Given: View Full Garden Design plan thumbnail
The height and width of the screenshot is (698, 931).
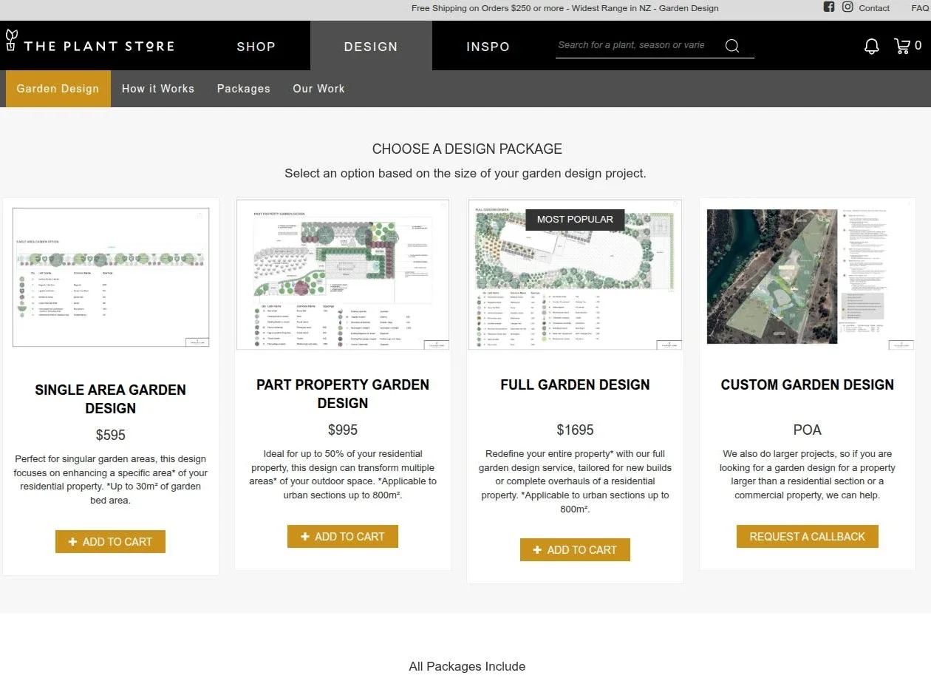Looking at the screenshot, I should click(575, 274).
